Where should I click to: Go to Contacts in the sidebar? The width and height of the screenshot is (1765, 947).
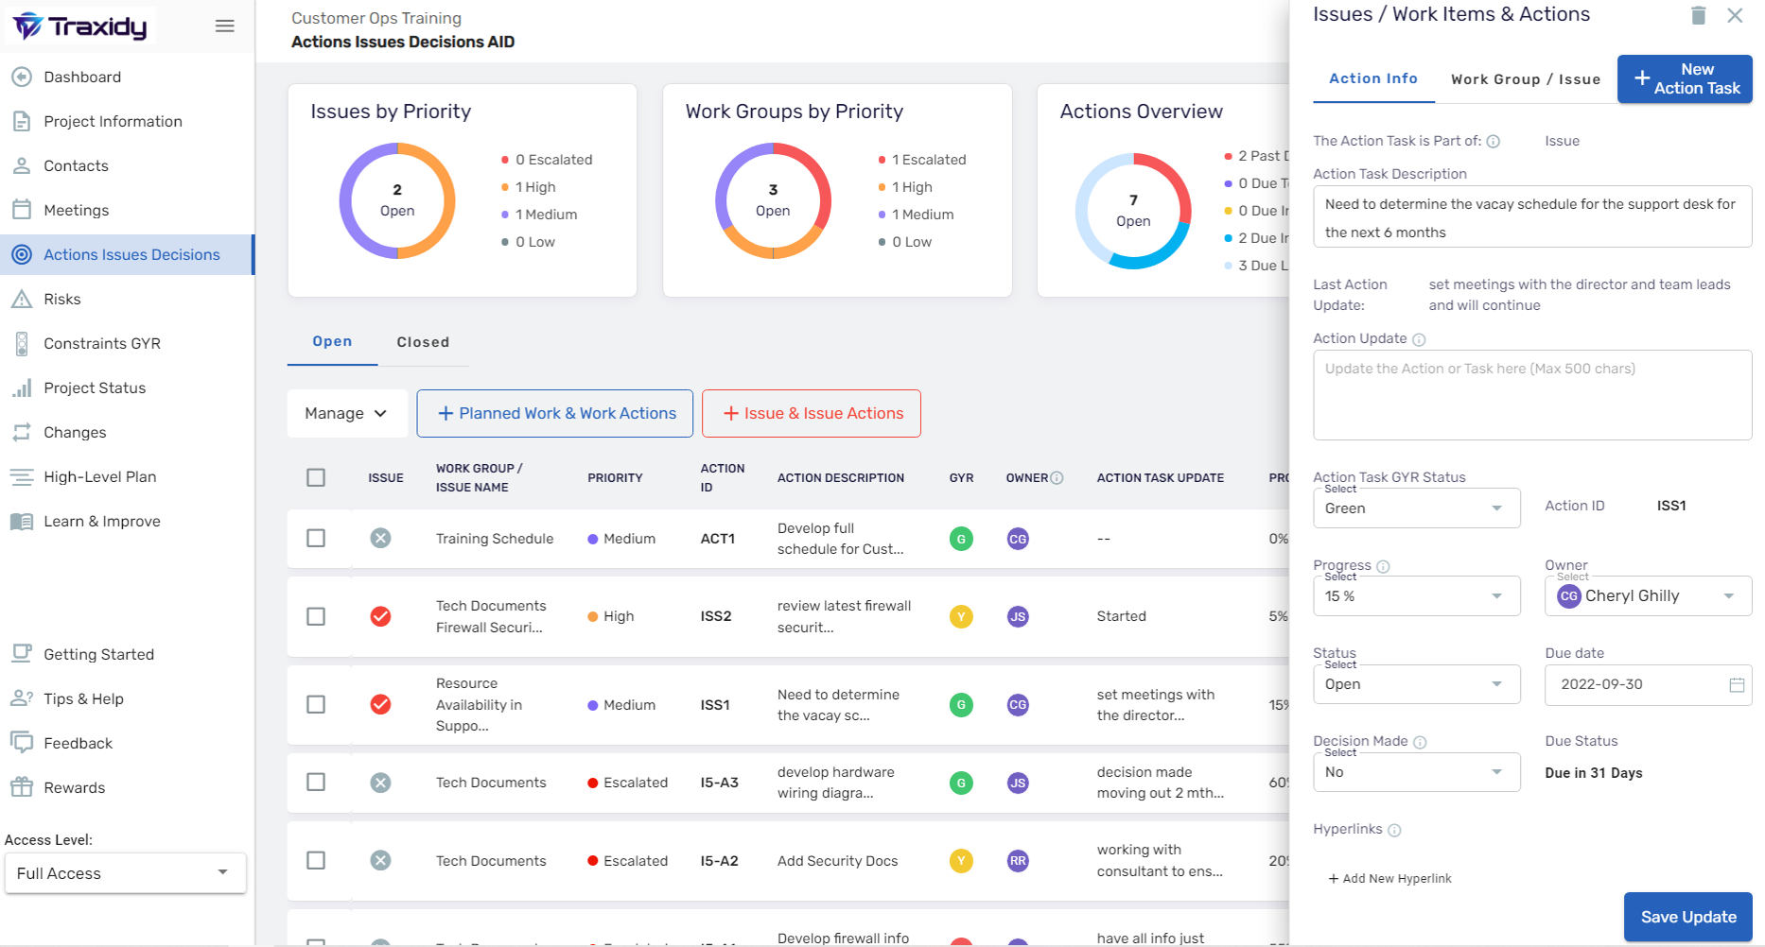tap(76, 165)
